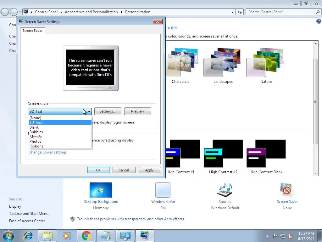Click the muted volume tray icon
The height and width of the screenshot is (242, 322).
click(x=290, y=236)
